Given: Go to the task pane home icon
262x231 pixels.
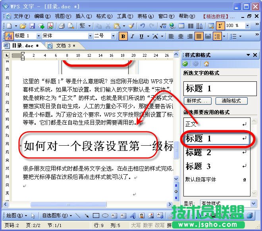Looking at the screenshot, I should (x=206, y=64).
